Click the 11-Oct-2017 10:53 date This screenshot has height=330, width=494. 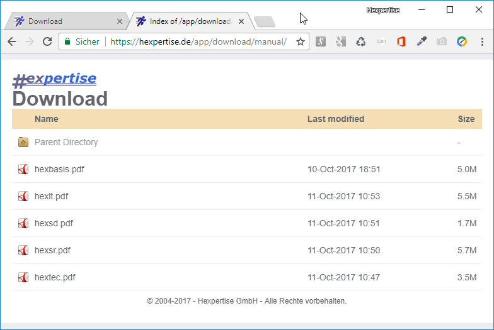pyautogui.click(x=344, y=196)
